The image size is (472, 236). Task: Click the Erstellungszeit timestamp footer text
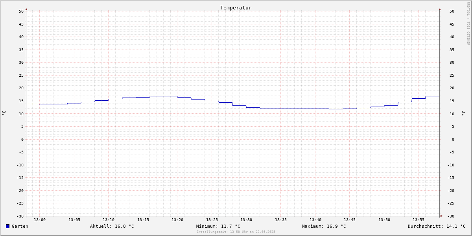(x=236, y=232)
